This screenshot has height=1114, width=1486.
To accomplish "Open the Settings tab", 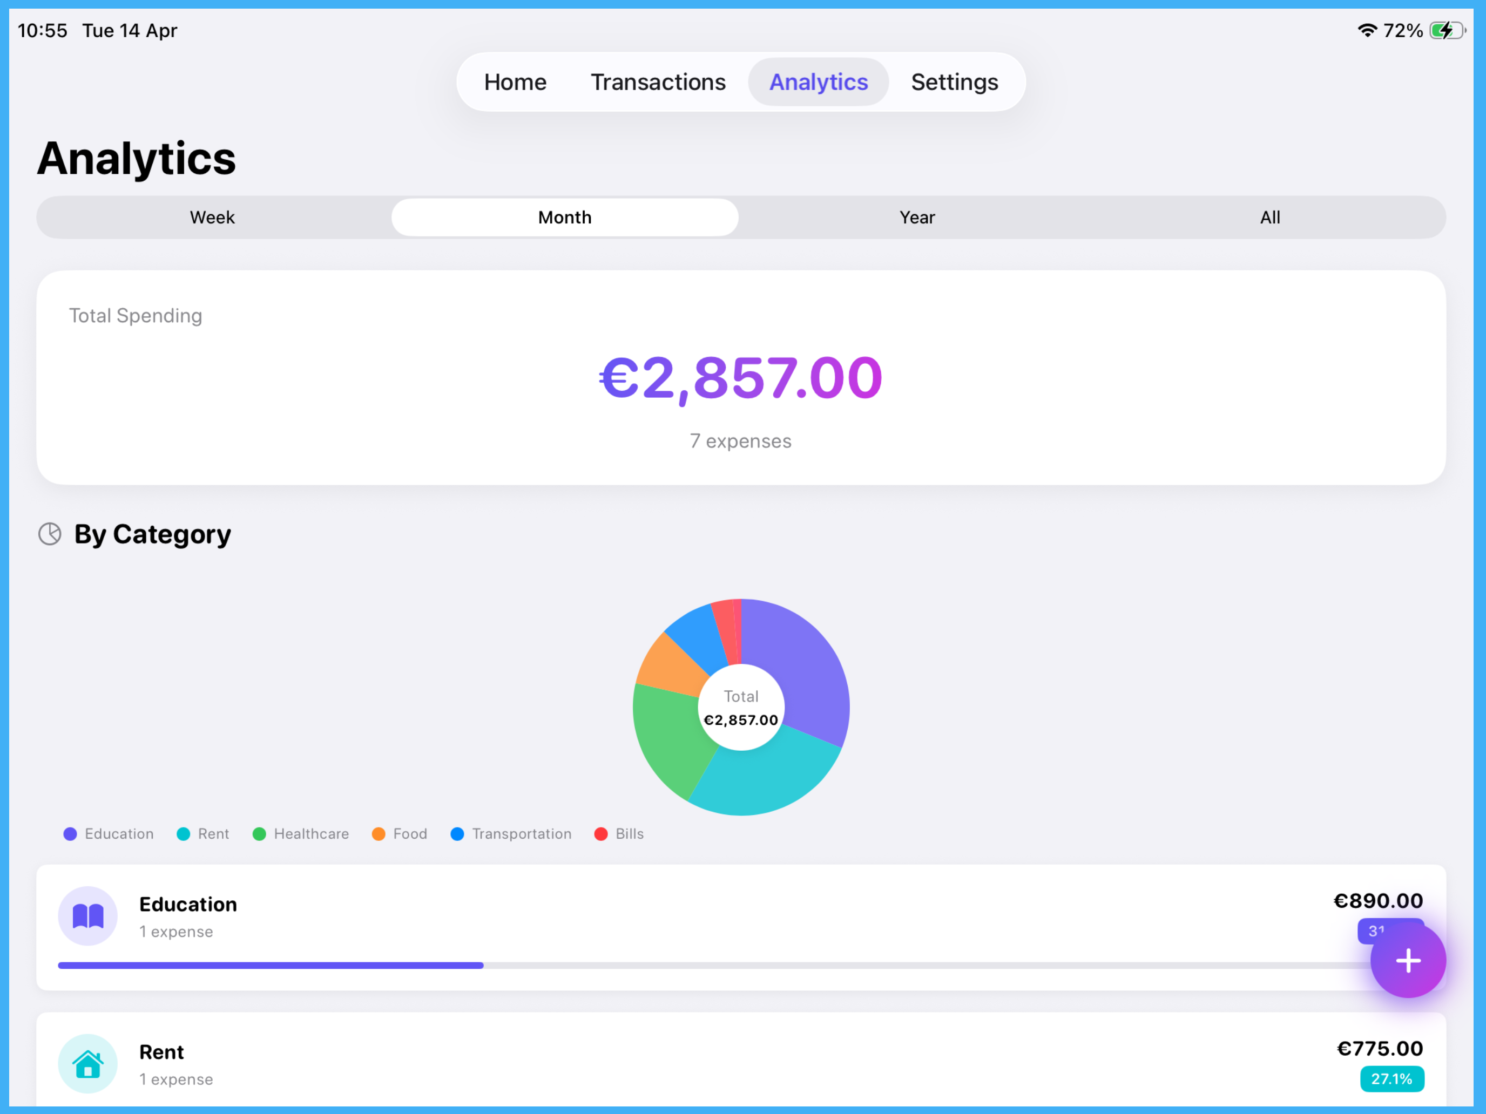I will point(955,82).
